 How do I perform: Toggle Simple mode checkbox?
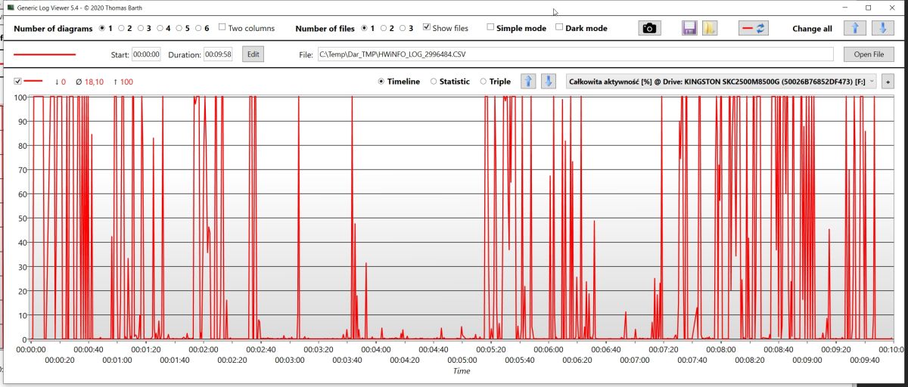click(x=490, y=27)
